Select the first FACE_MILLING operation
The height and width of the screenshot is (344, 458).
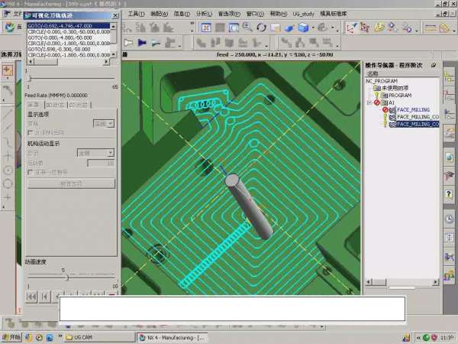413,109
